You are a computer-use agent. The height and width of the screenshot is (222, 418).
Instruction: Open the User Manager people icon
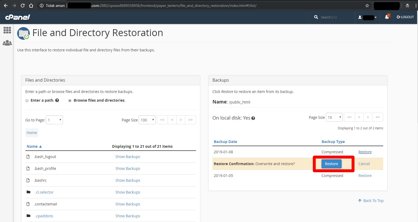tap(7, 43)
